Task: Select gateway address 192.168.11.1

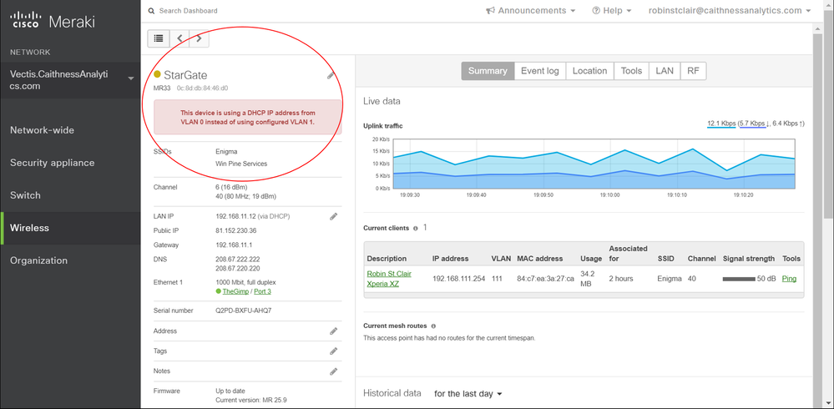Action: click(234, 245)
